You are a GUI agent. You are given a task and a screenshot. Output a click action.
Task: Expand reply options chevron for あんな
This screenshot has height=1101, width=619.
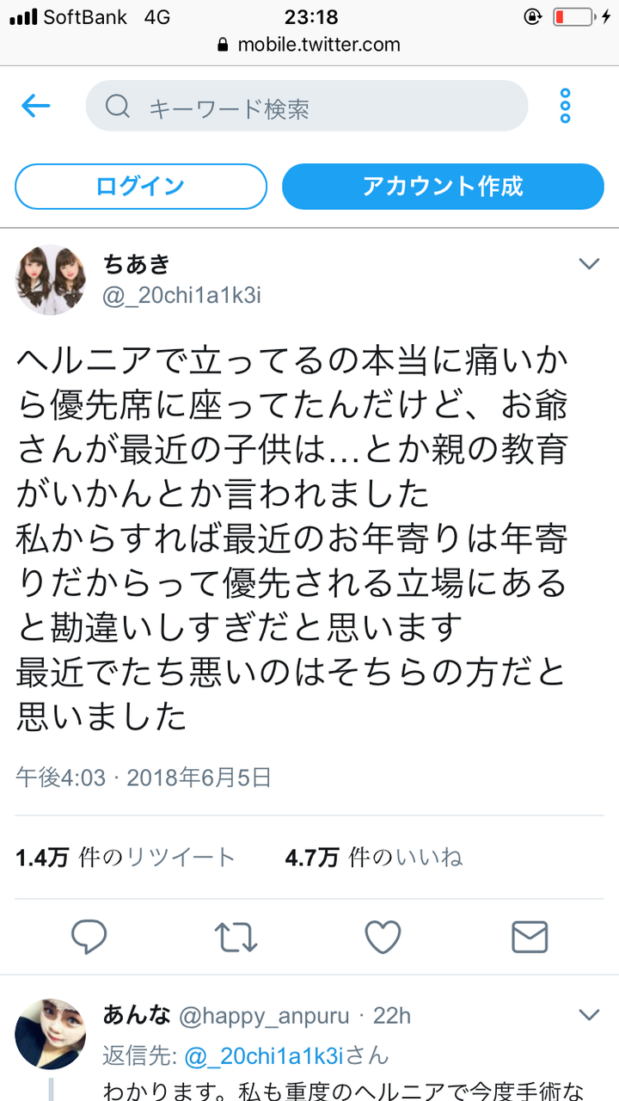tap(589, 1015)
